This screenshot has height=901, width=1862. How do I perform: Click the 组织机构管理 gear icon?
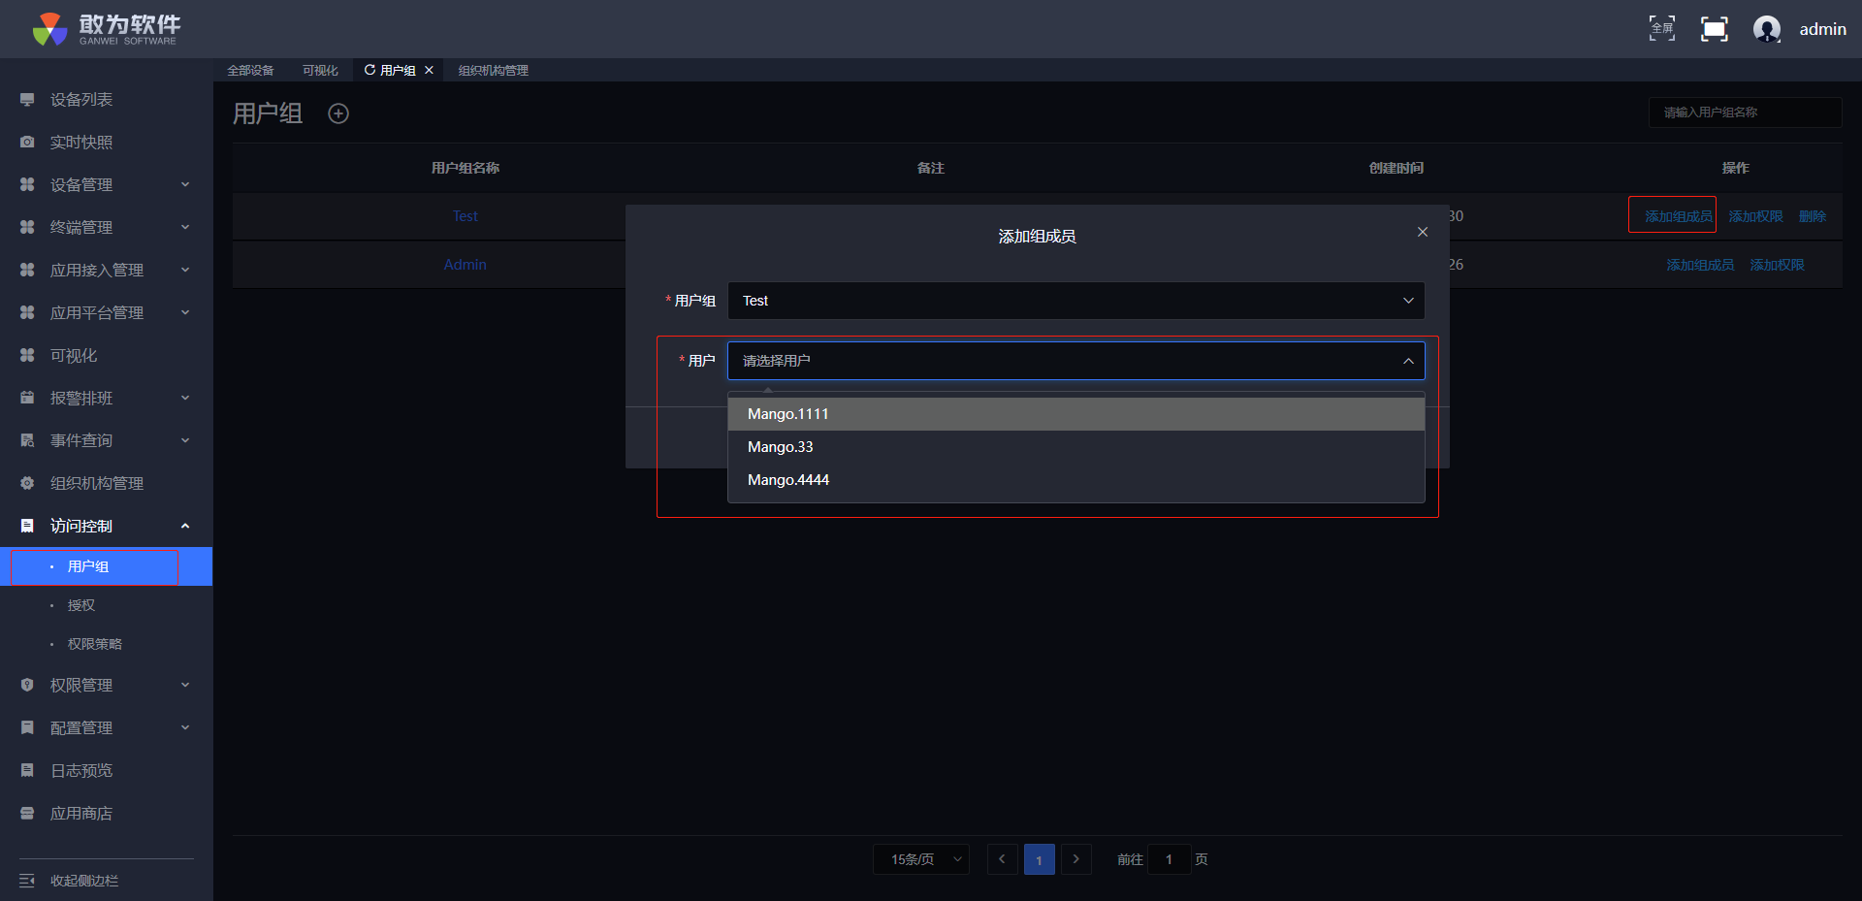(x=27, y=484)
